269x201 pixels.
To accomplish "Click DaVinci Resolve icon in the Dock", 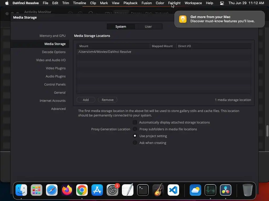I will [226, 190].
